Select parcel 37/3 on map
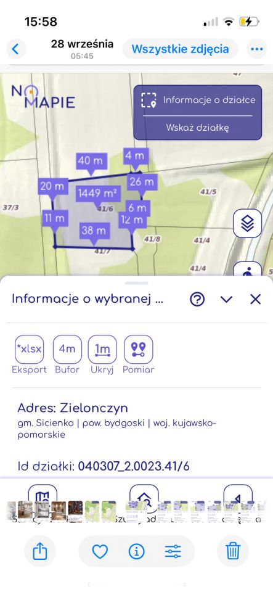Image resolution: width=273 pixels, height=592 pixels. tap(10, 208)
